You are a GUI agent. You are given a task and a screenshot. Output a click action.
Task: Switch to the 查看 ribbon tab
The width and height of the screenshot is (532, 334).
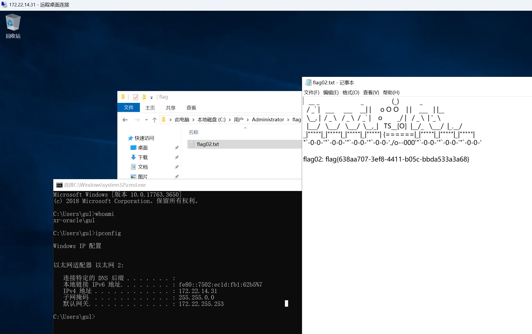[191, 108]
